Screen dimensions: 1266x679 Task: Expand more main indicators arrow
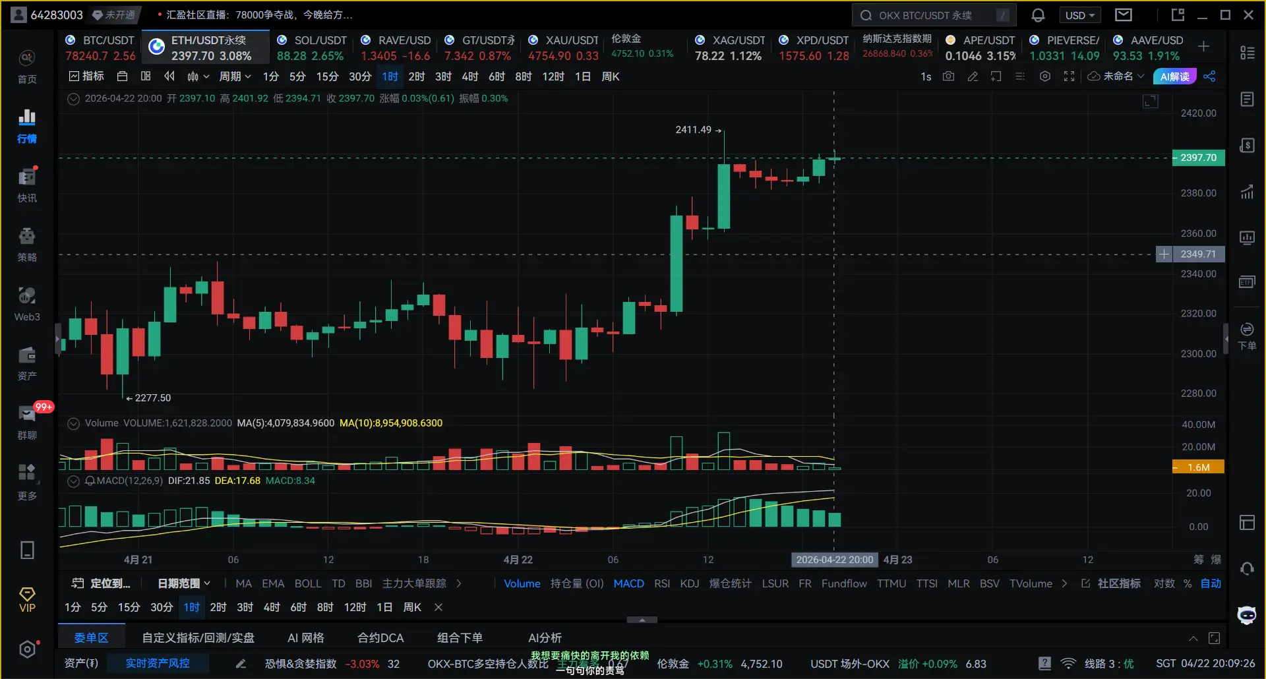pyautogui.click(x=459, y=583)
